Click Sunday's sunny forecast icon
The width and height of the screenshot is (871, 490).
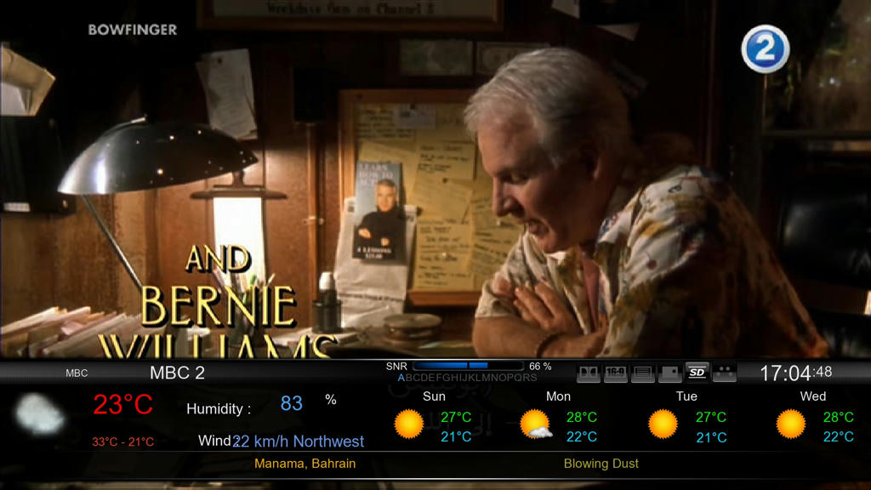pyautogui.click(x=409, y=424)
